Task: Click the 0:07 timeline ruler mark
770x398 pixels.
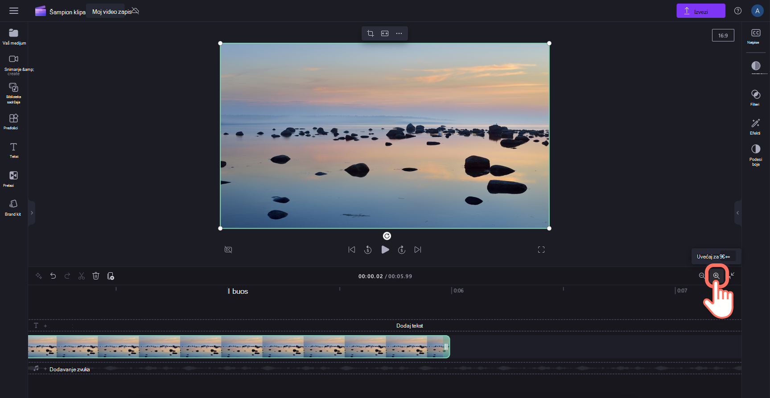Action: [682, 291]
